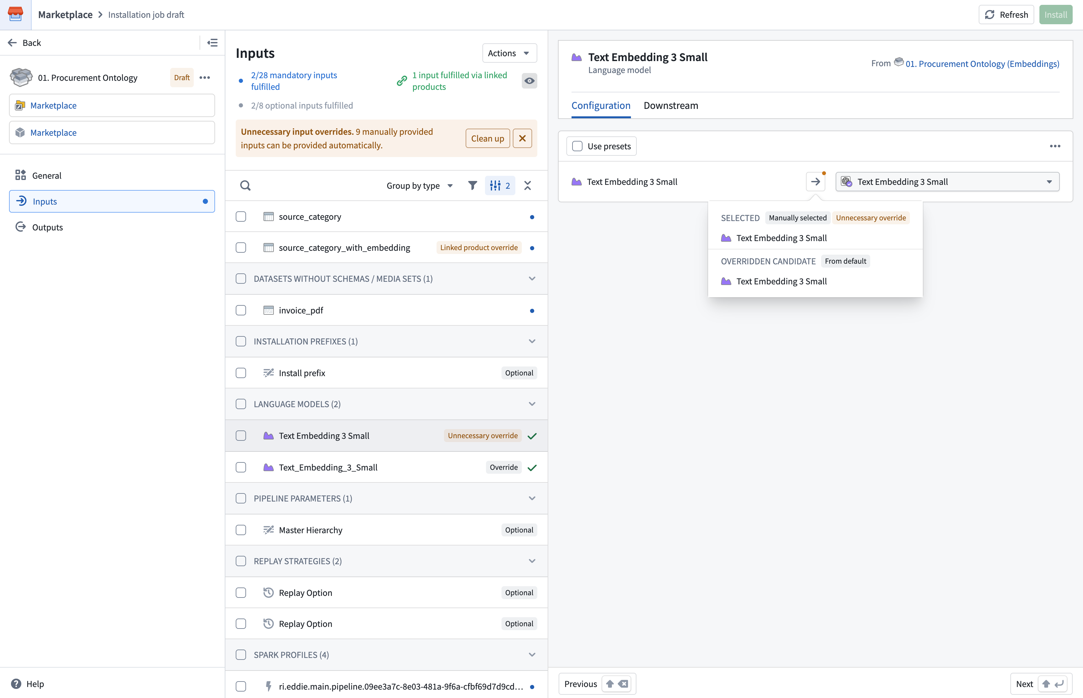Check the invoice_pdf checkbox
Screen dimensions: 1083x698
click(241, 310)
